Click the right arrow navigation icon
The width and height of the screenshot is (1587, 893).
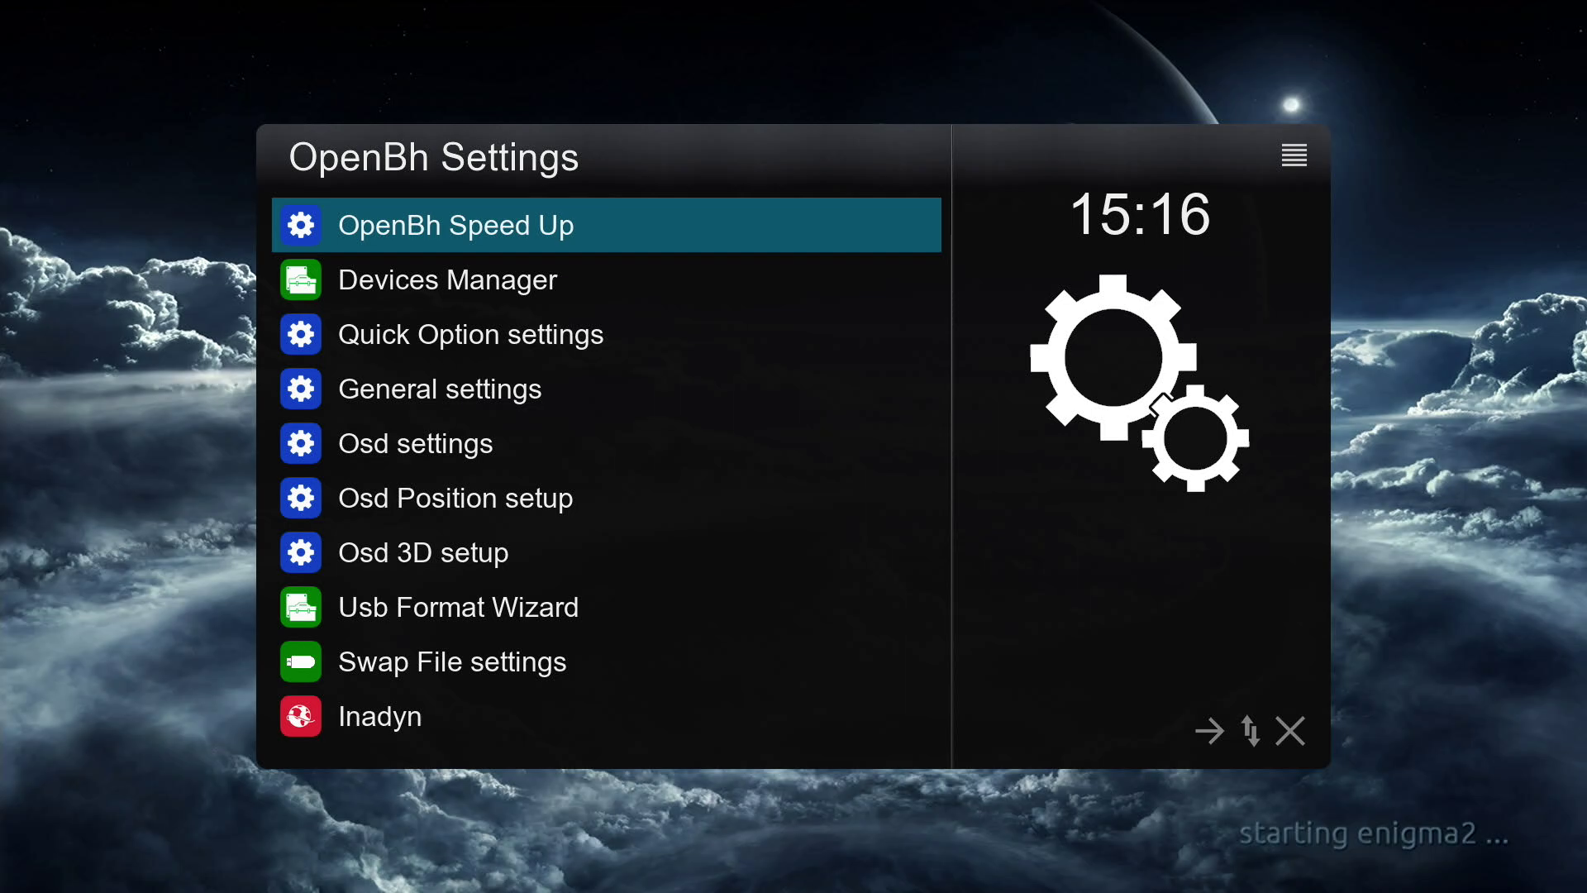point(1209,731)
